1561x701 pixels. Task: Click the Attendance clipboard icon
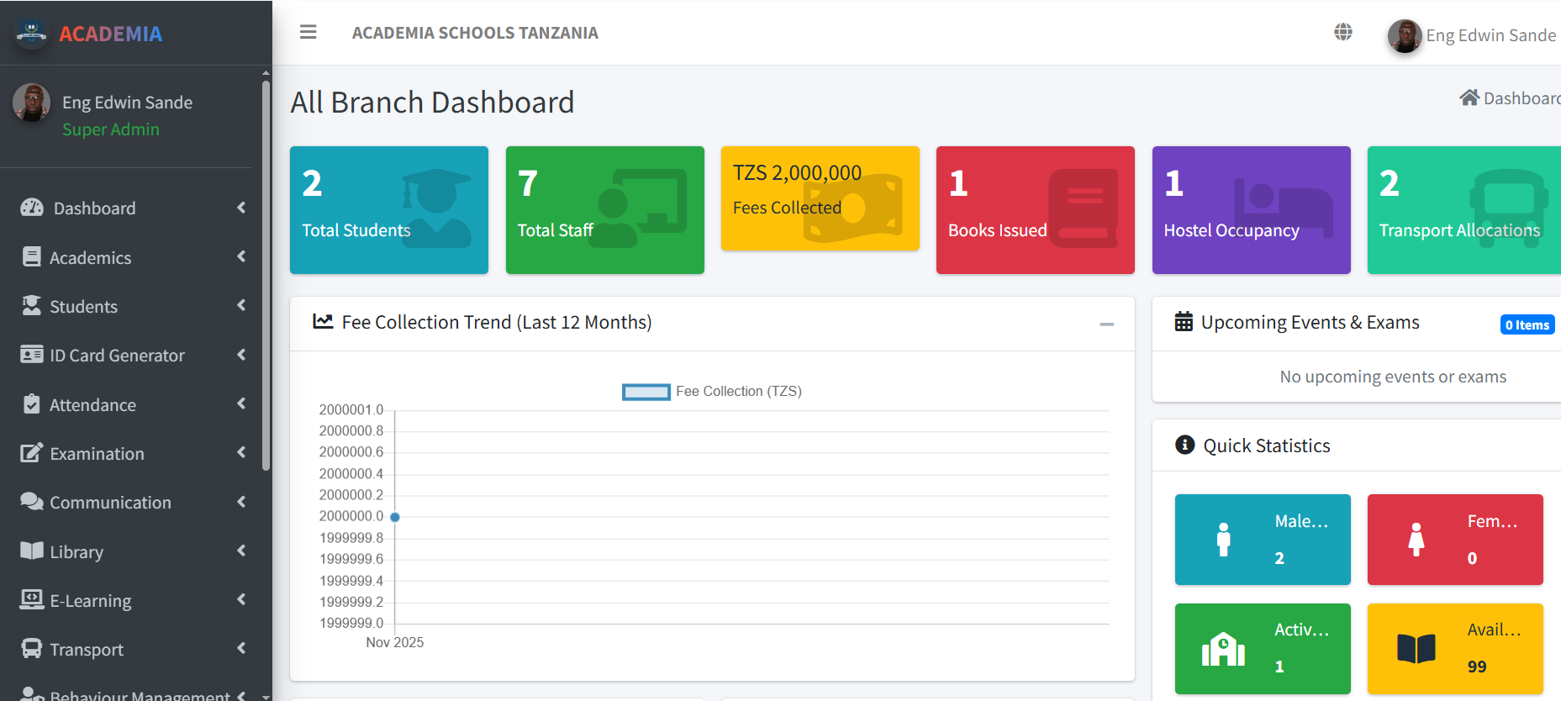(32, 404)
